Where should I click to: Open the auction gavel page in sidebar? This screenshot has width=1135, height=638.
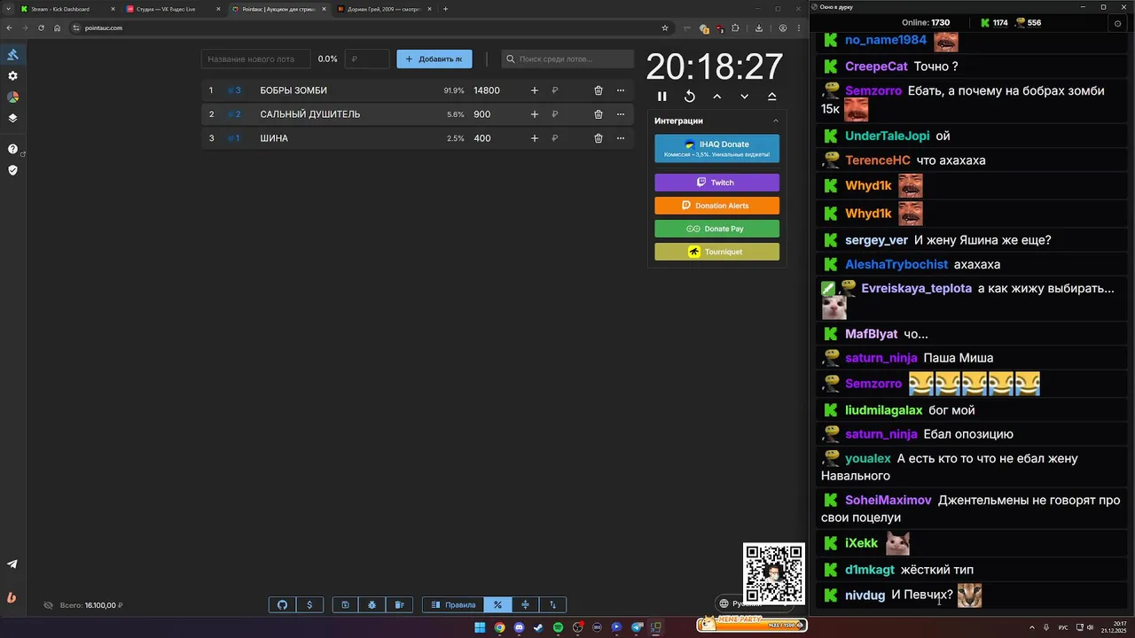click(x=12, y=55)
